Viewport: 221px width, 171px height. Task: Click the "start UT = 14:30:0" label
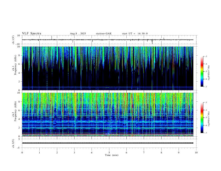tap(135, 34)
